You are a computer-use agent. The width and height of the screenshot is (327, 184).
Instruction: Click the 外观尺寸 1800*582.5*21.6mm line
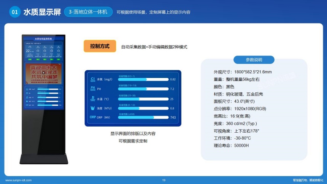point(243,72)
